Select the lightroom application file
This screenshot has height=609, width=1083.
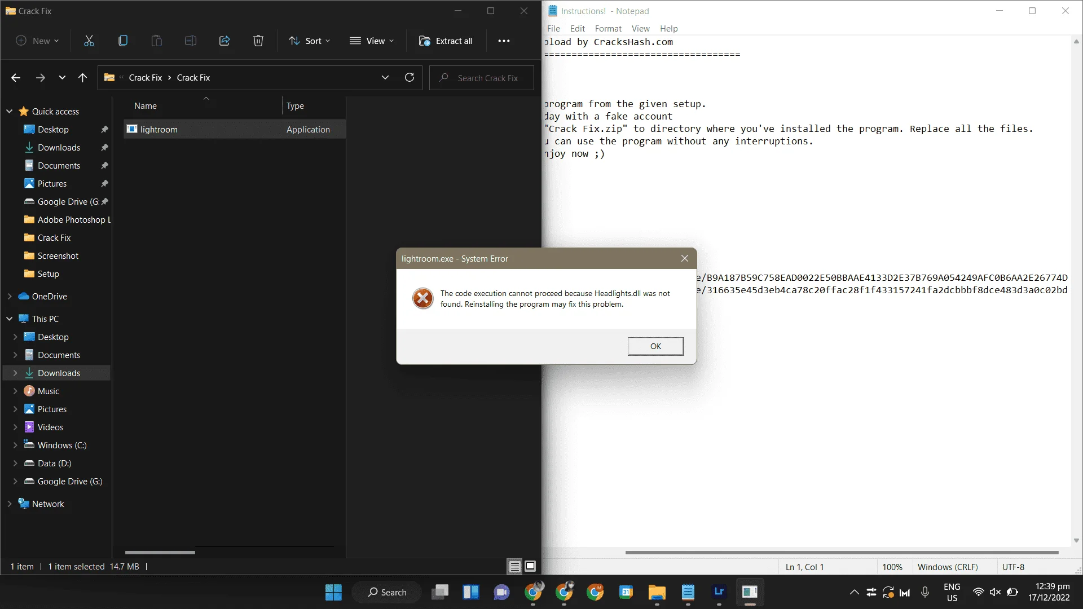tap(235, 129)
